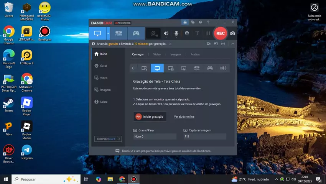Screen dimensions: 326x184
Task: Toggle the webcam overlay icon
Action: pos(154,33)
